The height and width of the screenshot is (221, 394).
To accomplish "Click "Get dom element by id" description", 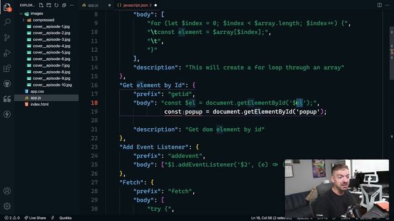I will tap(225, 130).
